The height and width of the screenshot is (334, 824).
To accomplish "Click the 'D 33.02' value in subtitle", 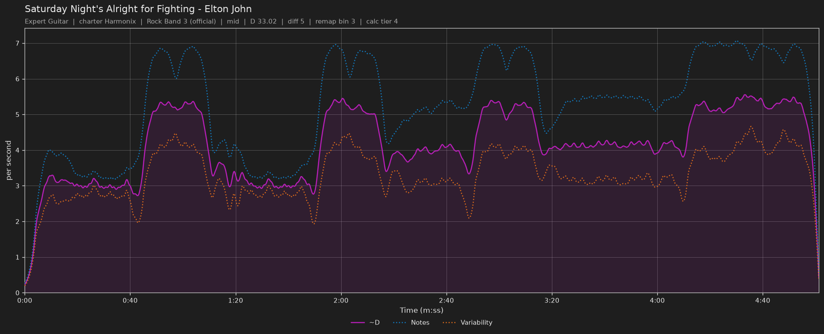I will point(263,22).
